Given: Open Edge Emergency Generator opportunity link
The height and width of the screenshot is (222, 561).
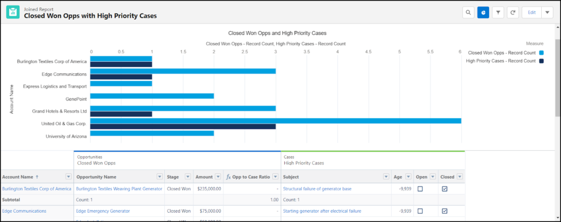Looking at the screenshot, I should click(103, 211).
